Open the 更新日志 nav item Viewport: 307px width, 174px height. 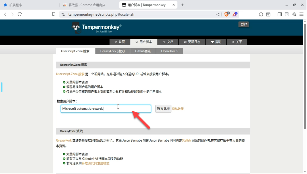pos(192,42)
